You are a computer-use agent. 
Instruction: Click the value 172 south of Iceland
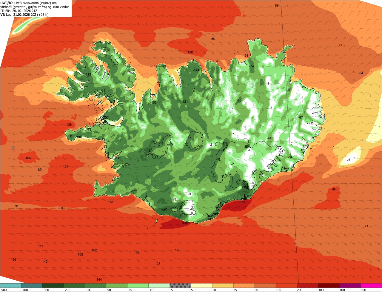click(x=137, y=253)
